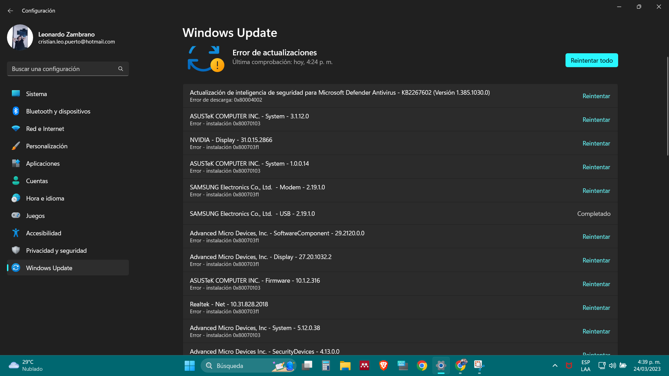
Task: Retry AMD System 5.12.0.38 update
Action: [x=596, y=331]
